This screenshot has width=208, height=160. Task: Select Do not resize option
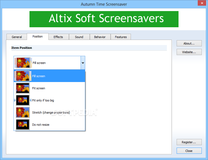49,125
